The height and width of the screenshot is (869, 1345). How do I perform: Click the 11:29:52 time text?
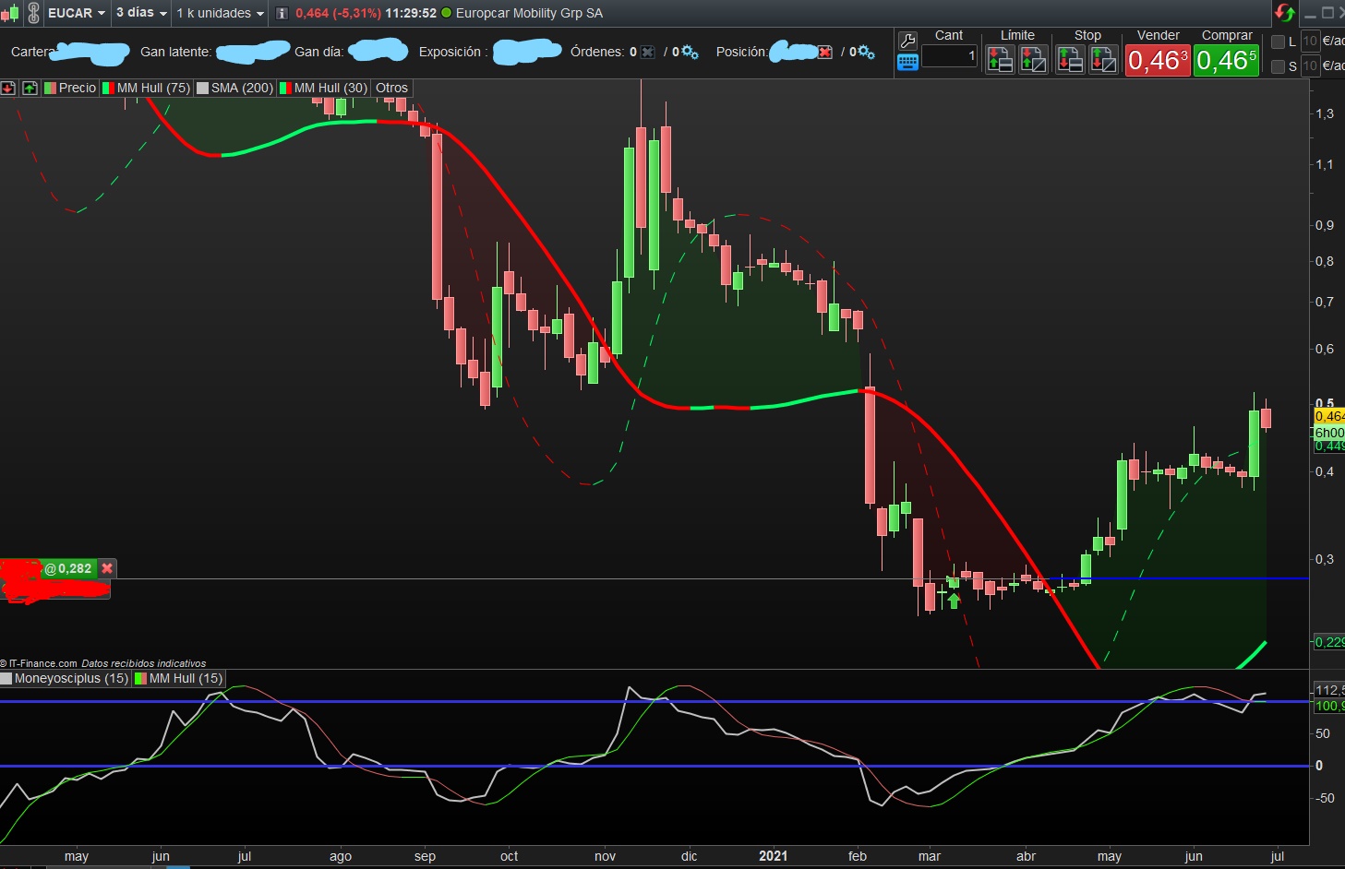coord(411,13)
